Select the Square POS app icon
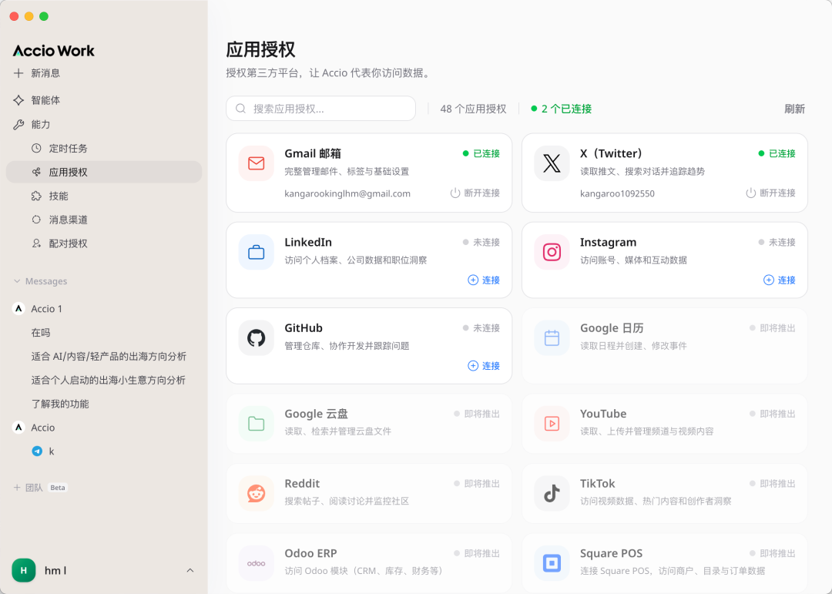 click(x=552, y=563)
